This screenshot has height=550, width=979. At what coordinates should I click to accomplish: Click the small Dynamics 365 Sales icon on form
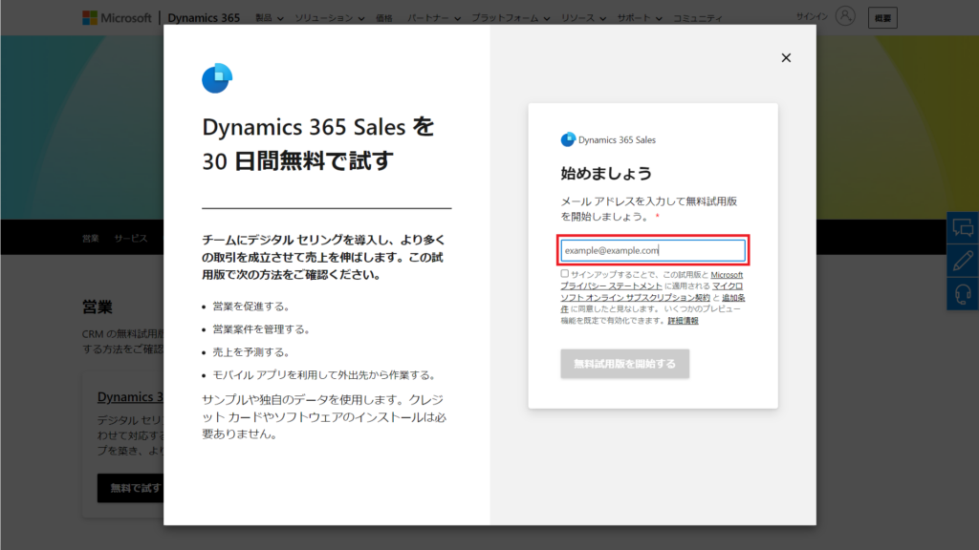pyautogui.click(x=568, y=139)
